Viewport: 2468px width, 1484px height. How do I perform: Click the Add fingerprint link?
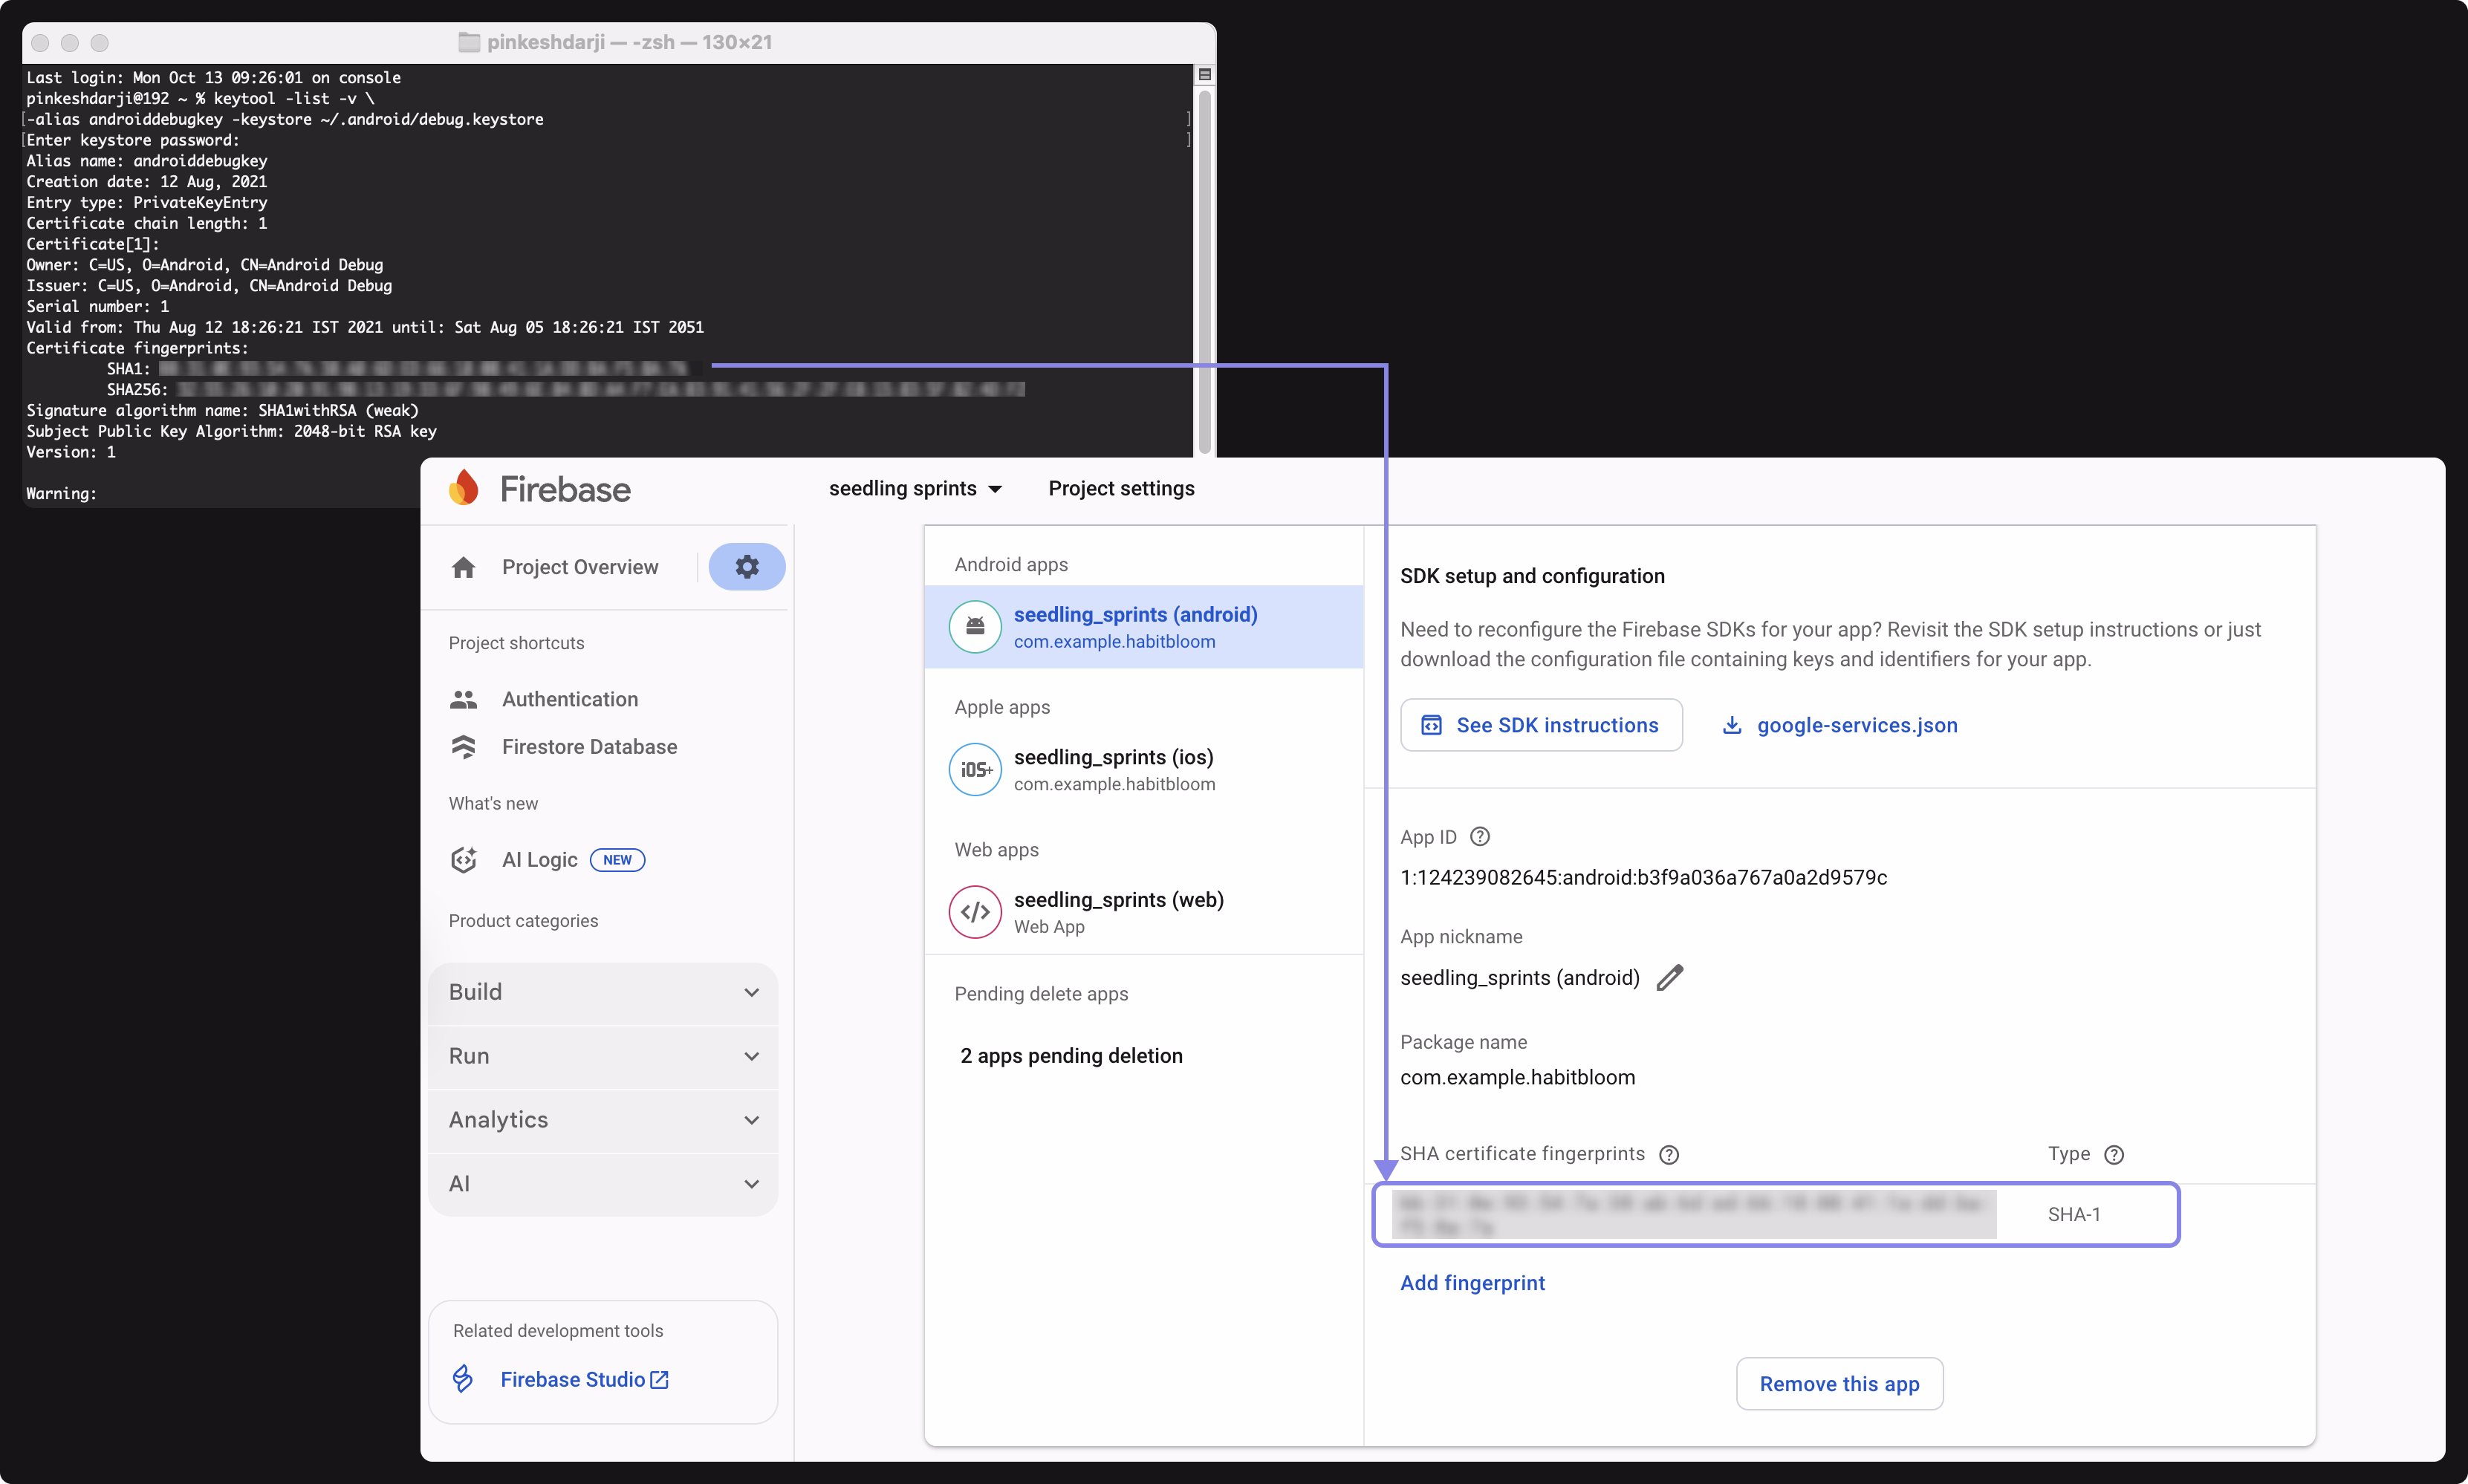tap(1472, 1283)
